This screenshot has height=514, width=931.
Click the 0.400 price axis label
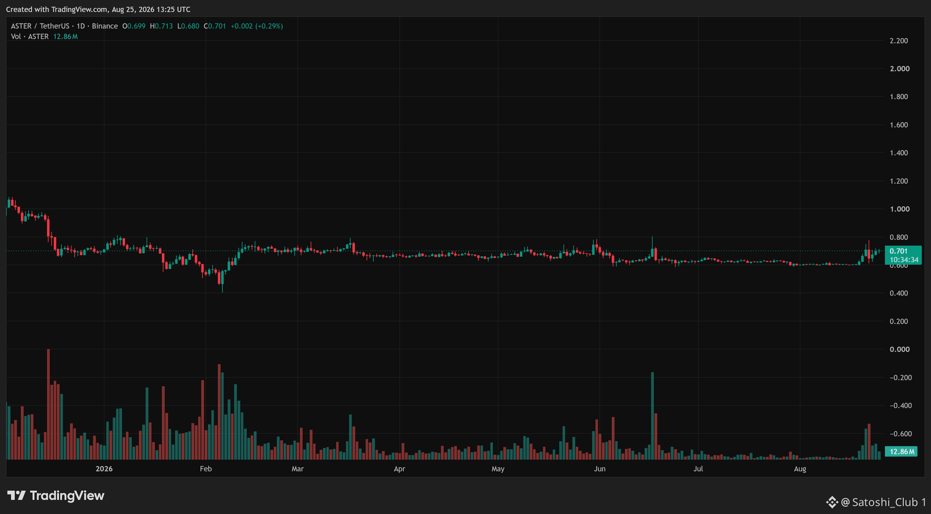899,294
